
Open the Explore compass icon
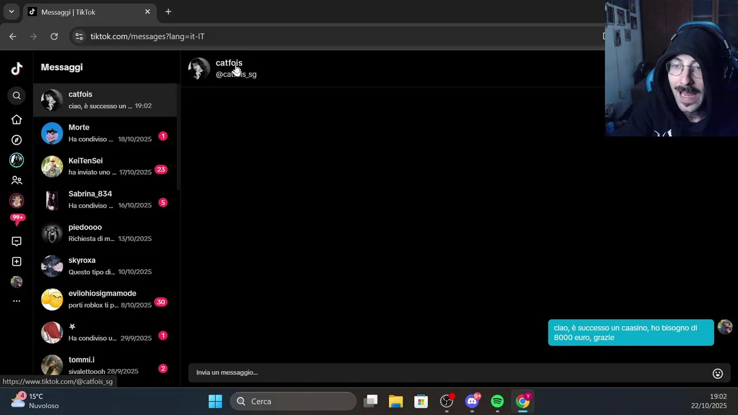[17, 140]
